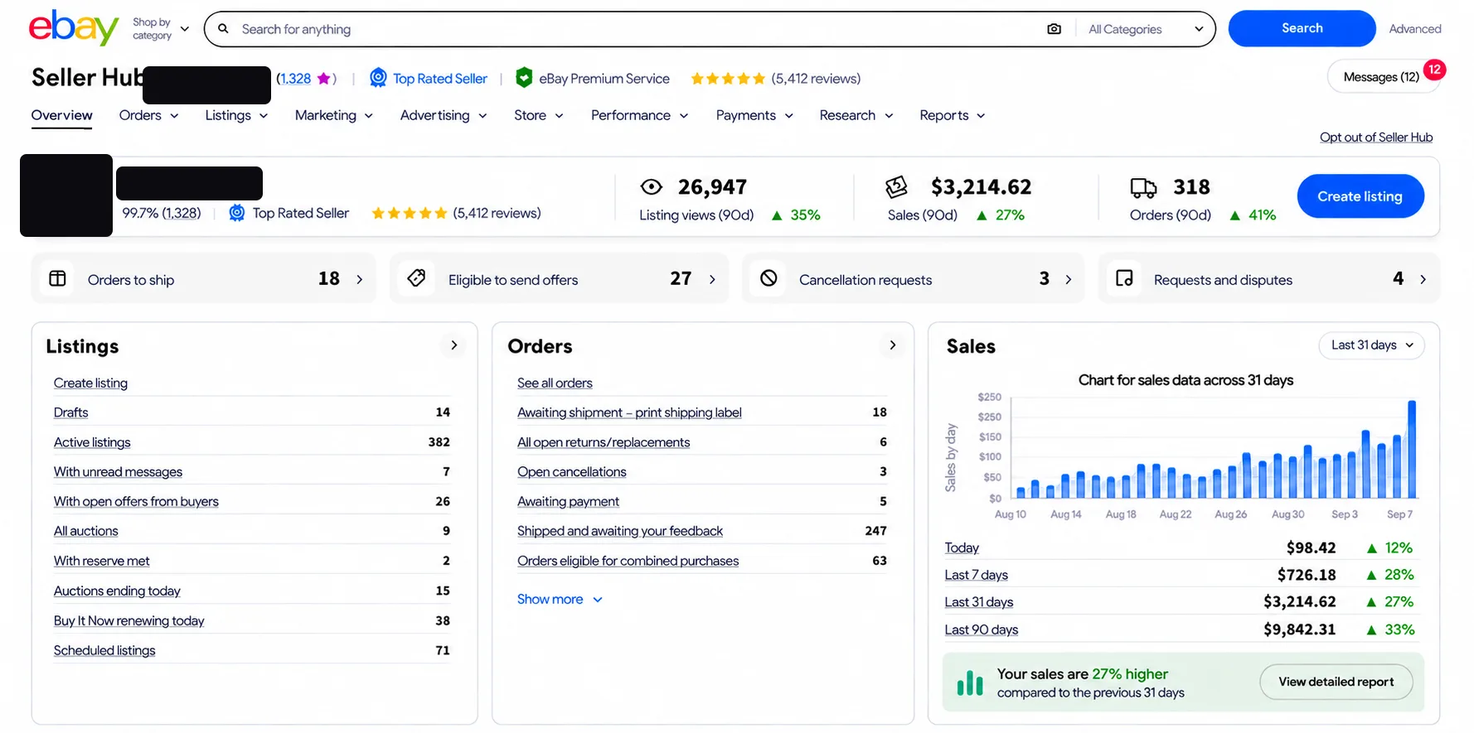The height and width of the screenshot is (733, 1474).
Task: Open the Research menu
Action: coord(856,115)
